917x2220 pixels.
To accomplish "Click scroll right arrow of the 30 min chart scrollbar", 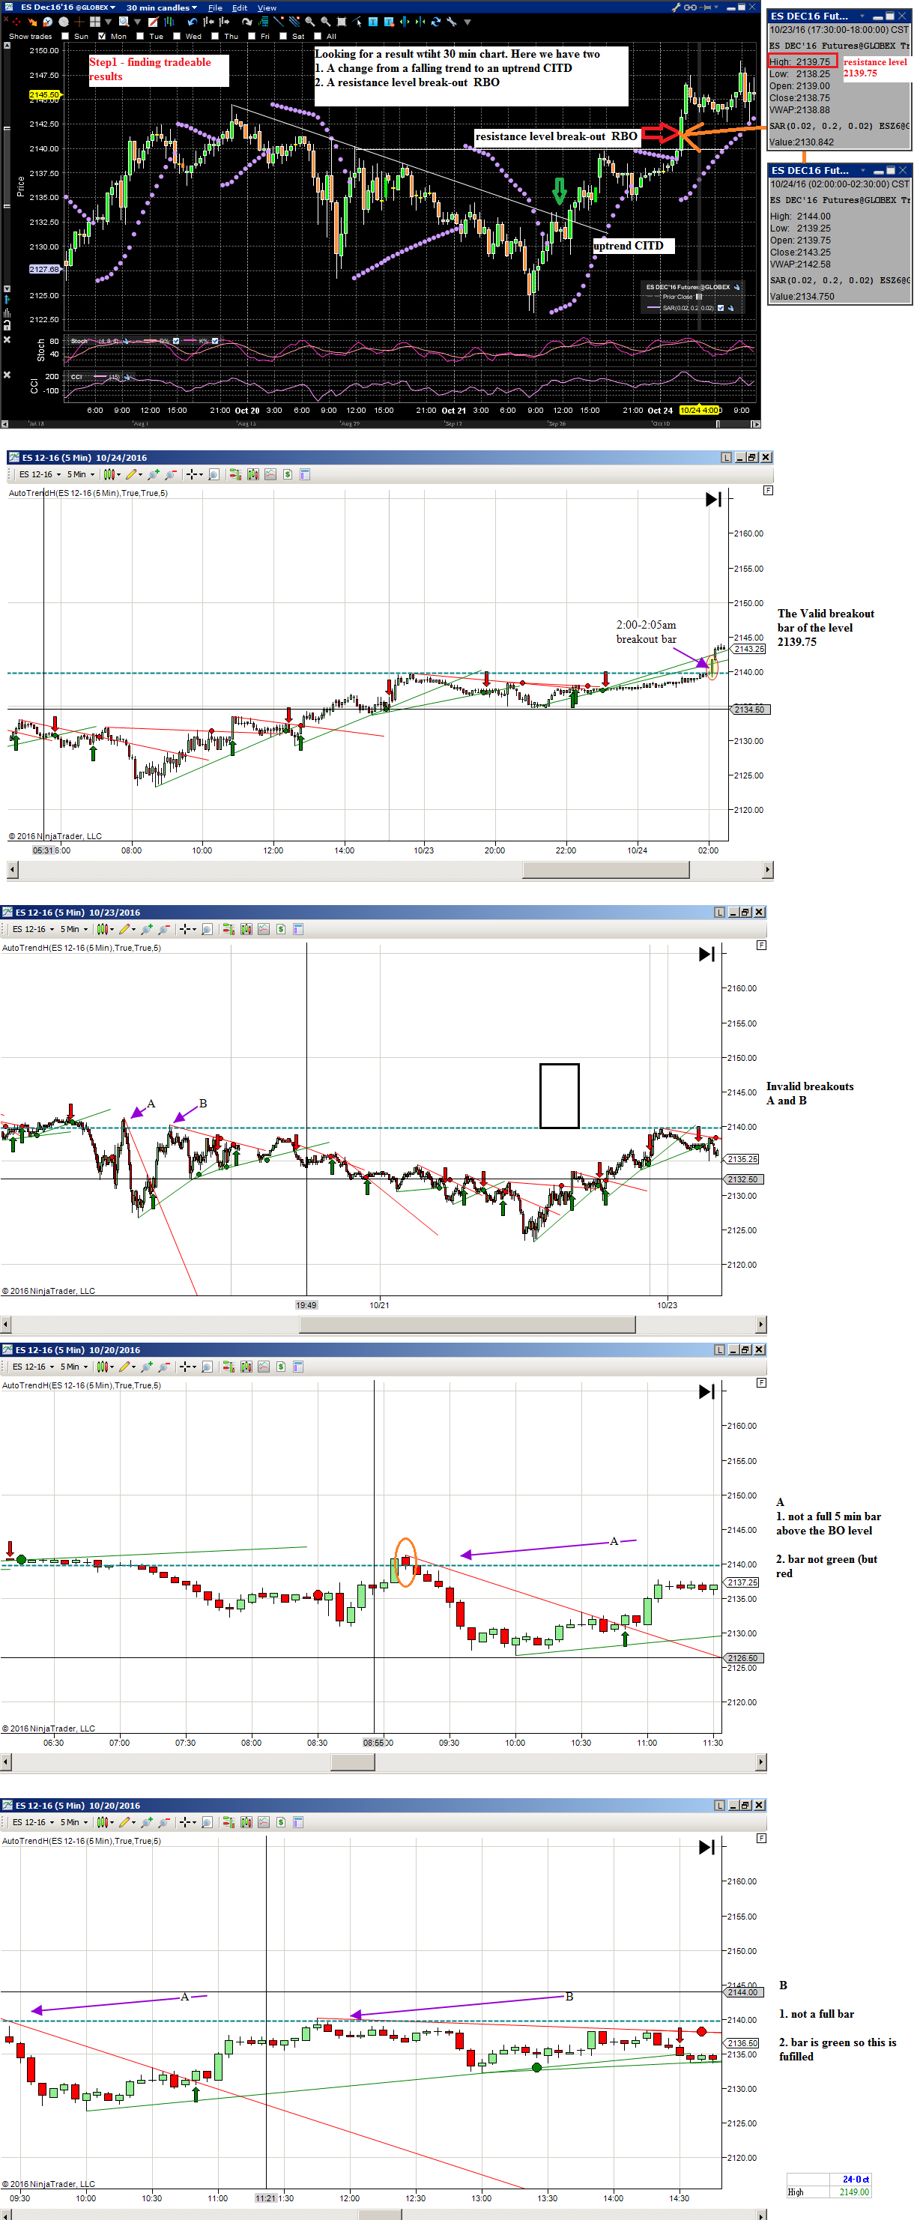I will pos(757,424).
